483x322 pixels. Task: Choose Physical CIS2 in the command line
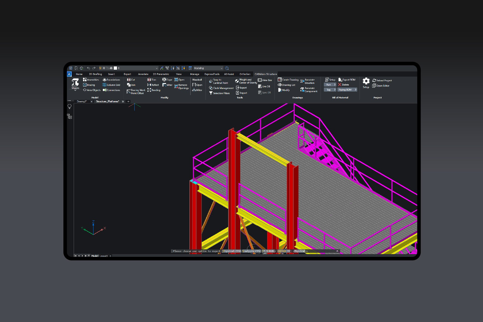click(x=231, y=251)
